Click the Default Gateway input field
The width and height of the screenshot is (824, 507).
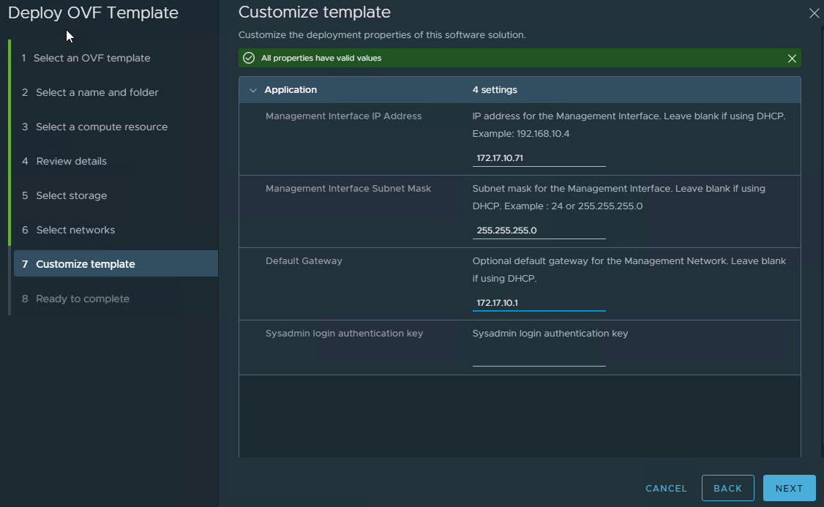tap(539, 303)
